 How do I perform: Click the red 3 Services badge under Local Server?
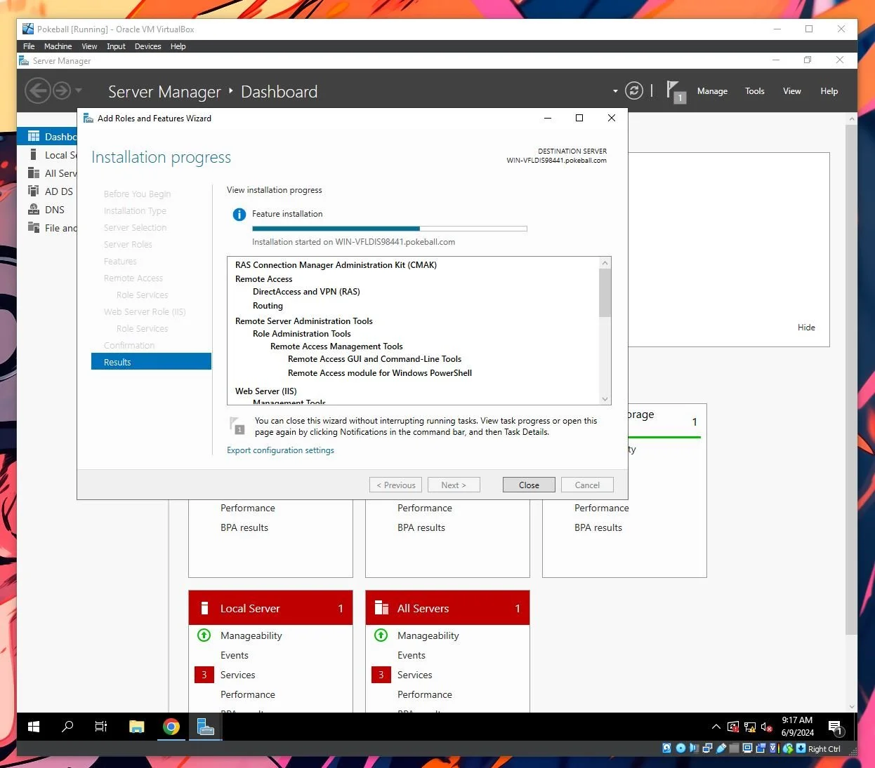[204, 675]
